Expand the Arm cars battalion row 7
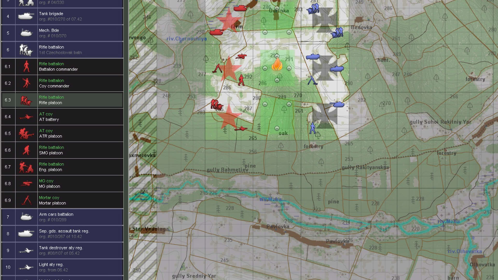The height and width of the screenshot is (280, 498). pyautogui.click(x=62, y=217)
